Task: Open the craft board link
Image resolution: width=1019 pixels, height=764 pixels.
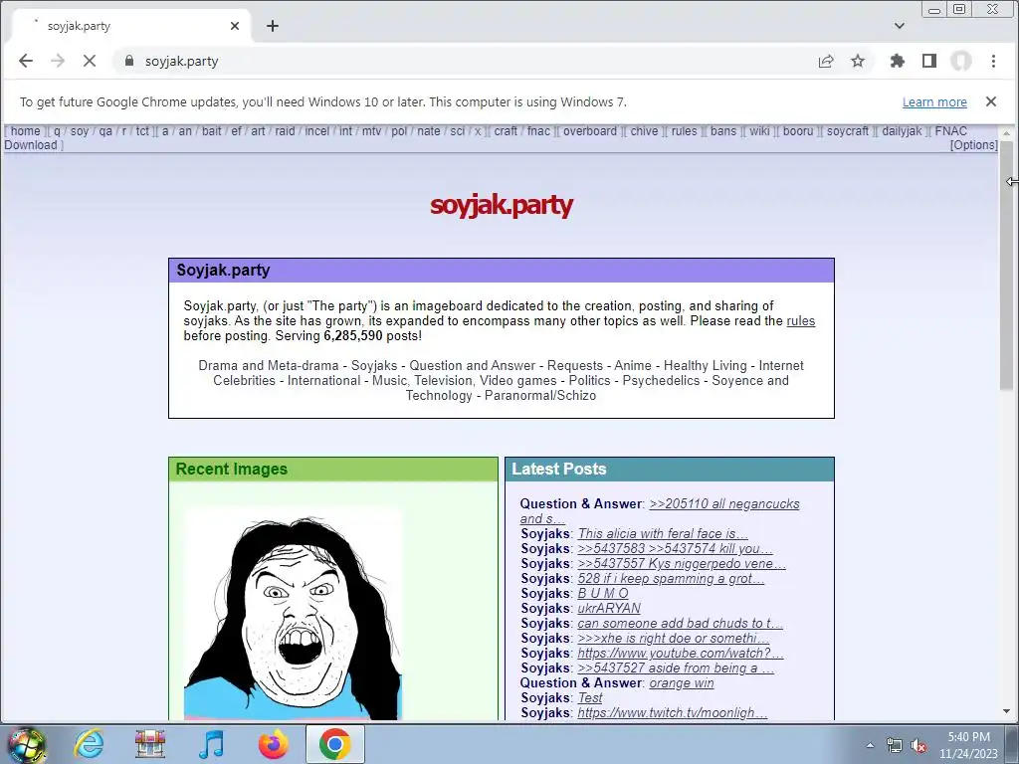Action: point(506,131)
